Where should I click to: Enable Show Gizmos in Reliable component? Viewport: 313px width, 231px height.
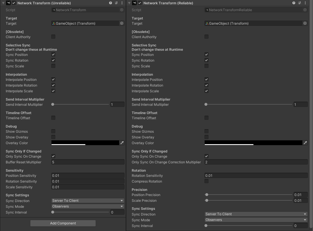point(206,131)
